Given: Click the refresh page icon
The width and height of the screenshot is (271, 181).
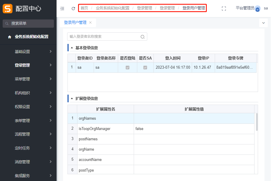Looking at the screenshot, I should point(73,9).
